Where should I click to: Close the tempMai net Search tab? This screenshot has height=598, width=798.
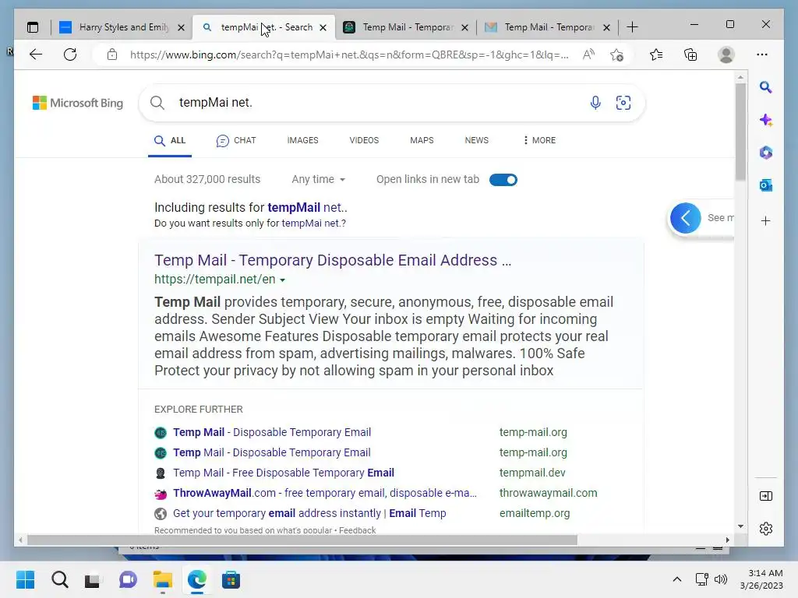point(323,28)
